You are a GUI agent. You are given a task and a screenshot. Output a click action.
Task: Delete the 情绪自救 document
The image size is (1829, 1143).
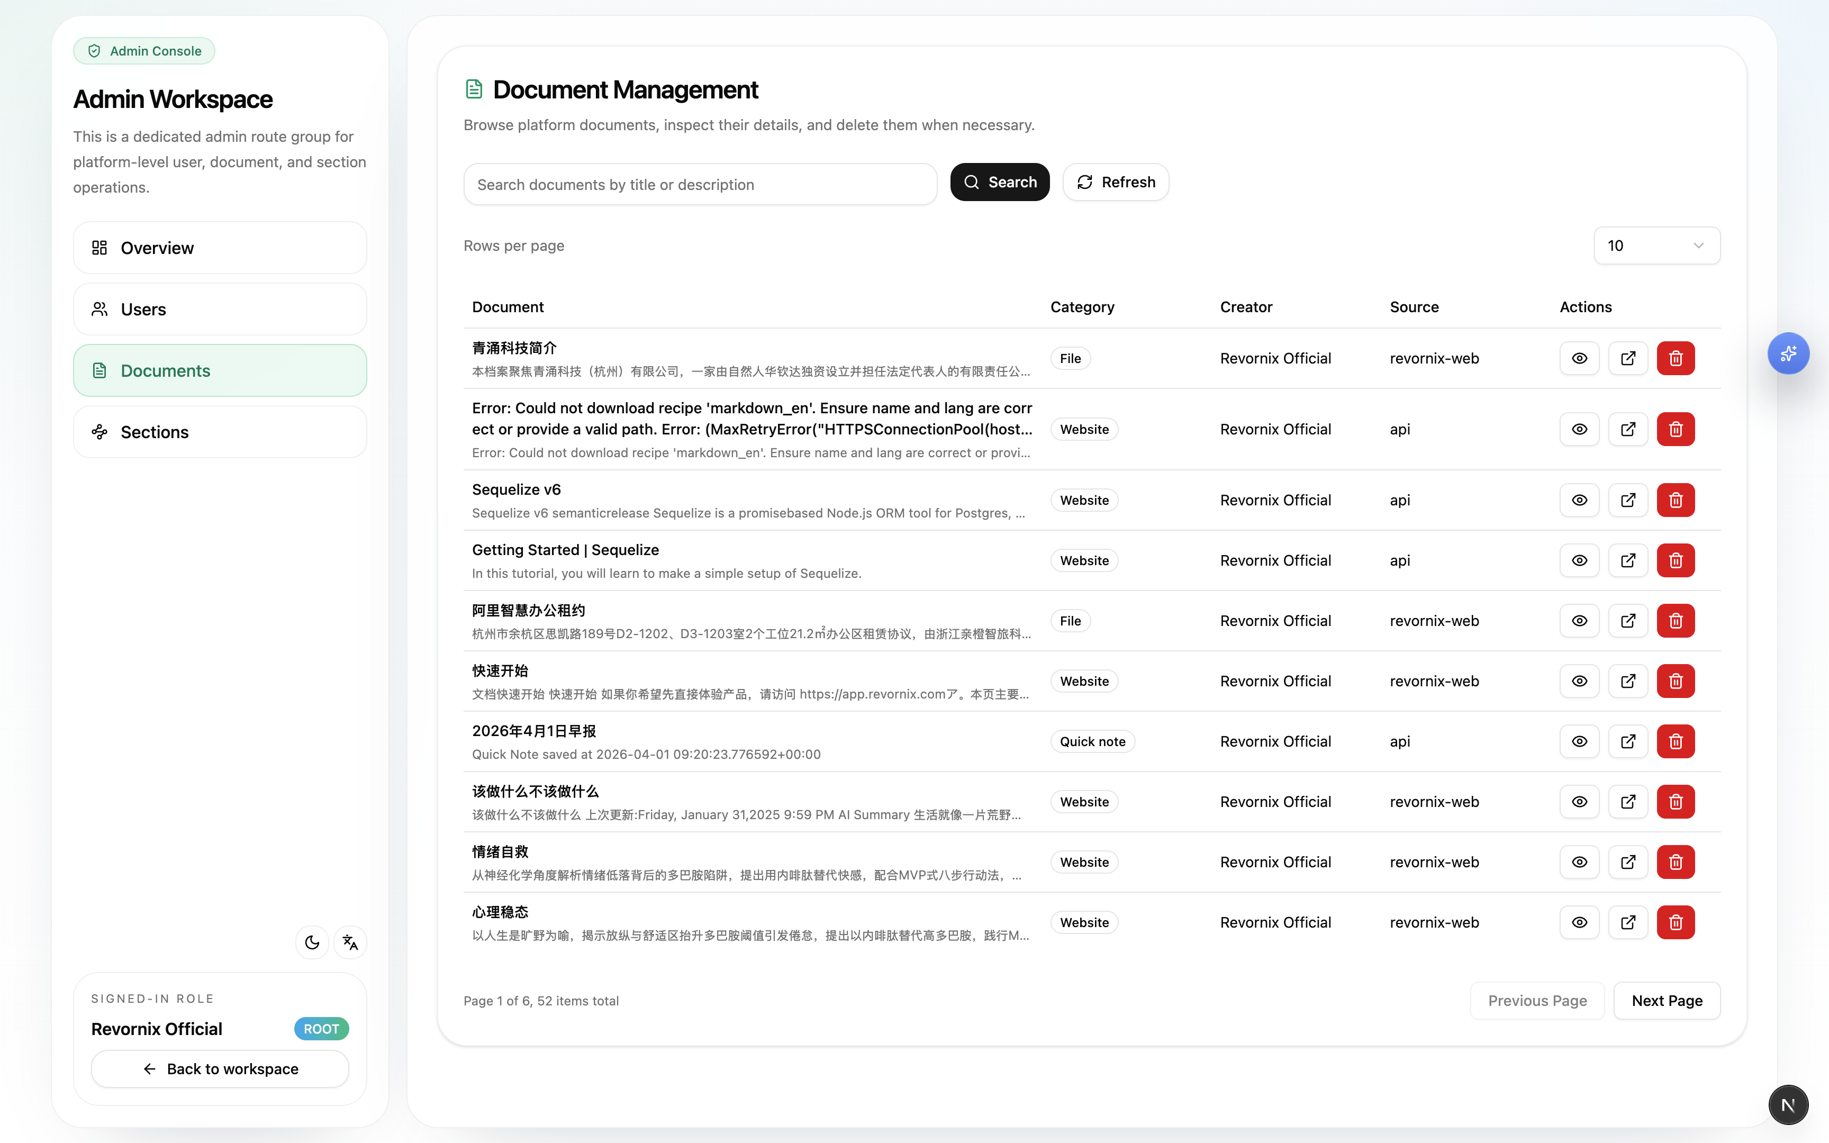[1675, 862]
